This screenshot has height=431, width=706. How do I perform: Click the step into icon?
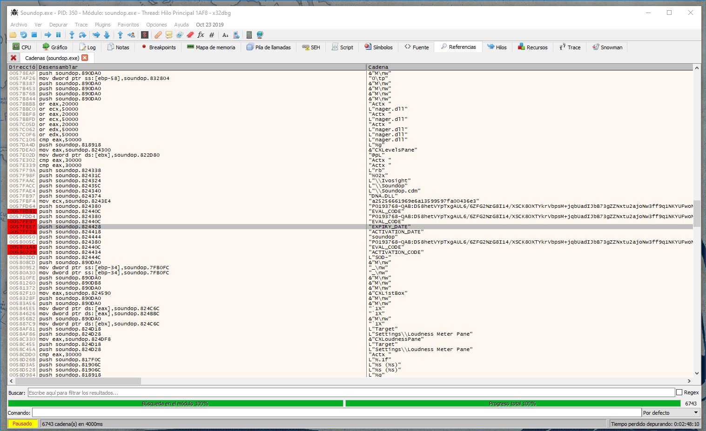pyautogui.click(x=72, y=35)
